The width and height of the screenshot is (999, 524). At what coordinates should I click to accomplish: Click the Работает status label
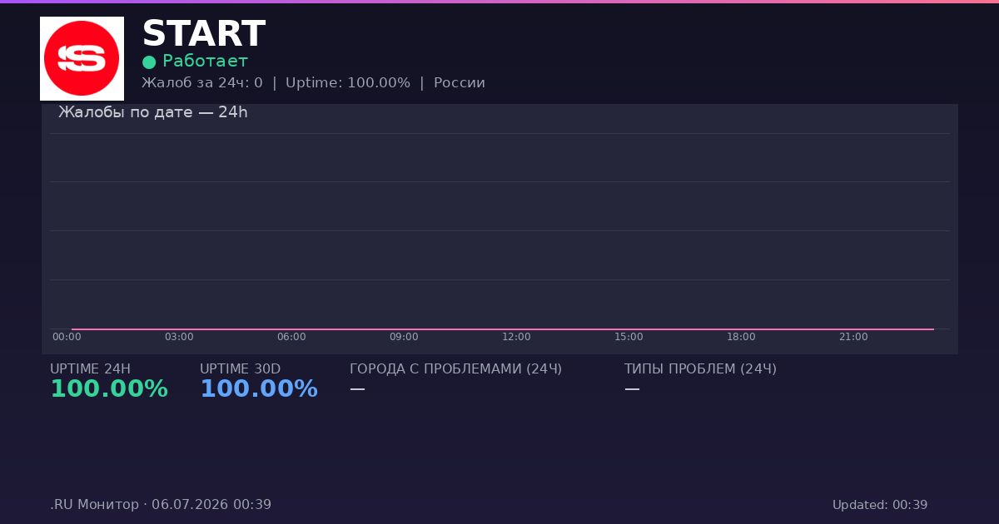205,62
